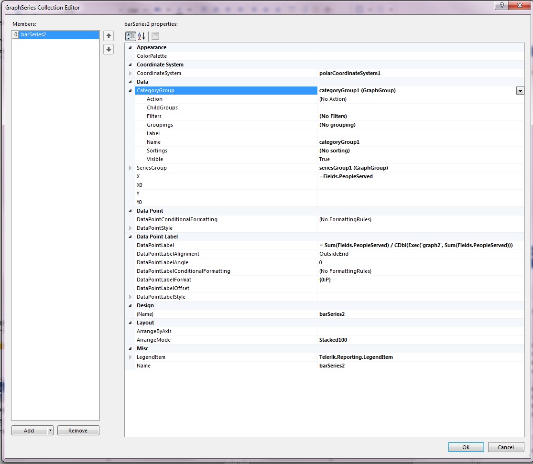Click the seriesGroup1 (GraphGroup) value
The height and width of the screenshot is (464, 533).
click(354, 168)
